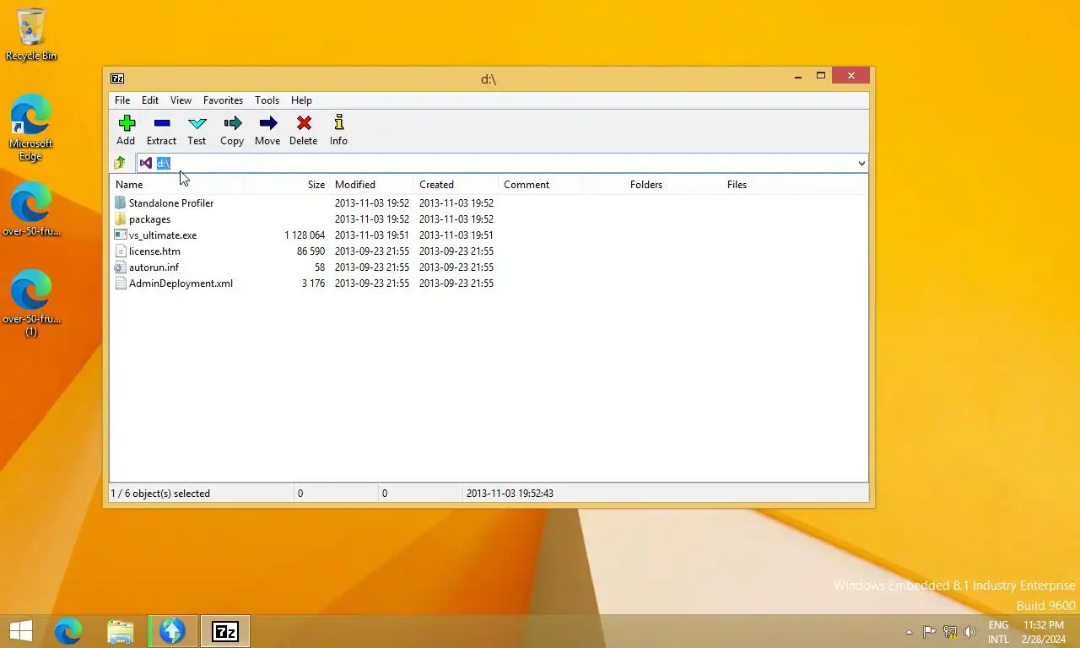The image size is (1080, 648).
Task: Select Microsoft Edge desktop shortcut
Action: tap(31, 127)
